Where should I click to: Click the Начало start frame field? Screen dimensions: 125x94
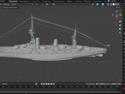pos(104,84)
